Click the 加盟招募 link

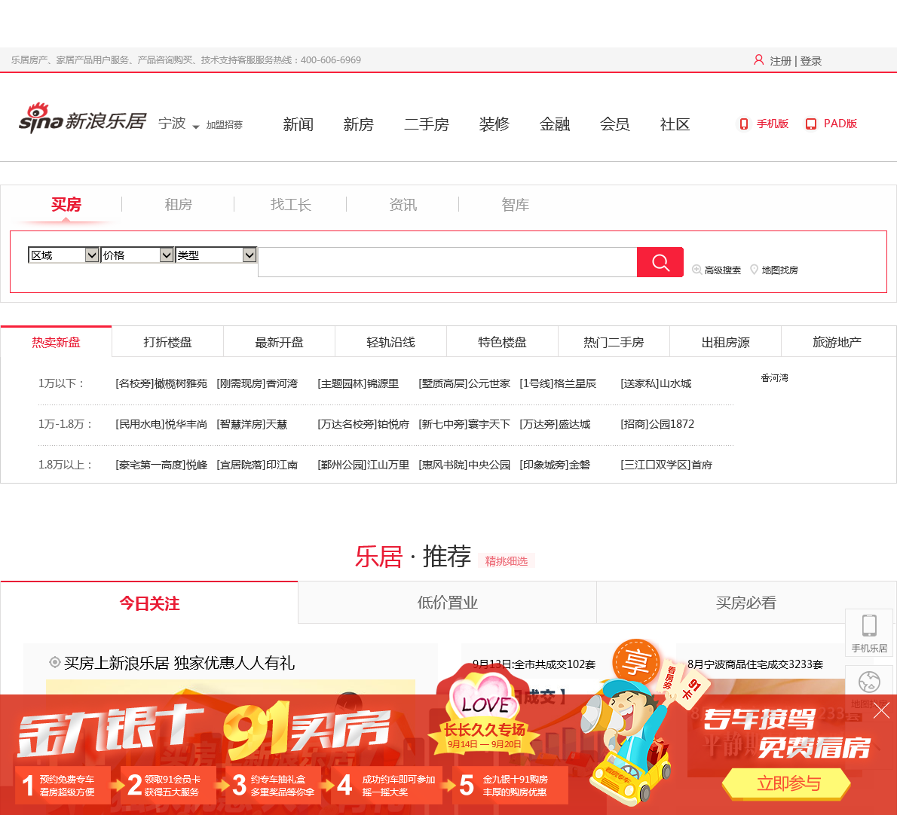point(225,124)
